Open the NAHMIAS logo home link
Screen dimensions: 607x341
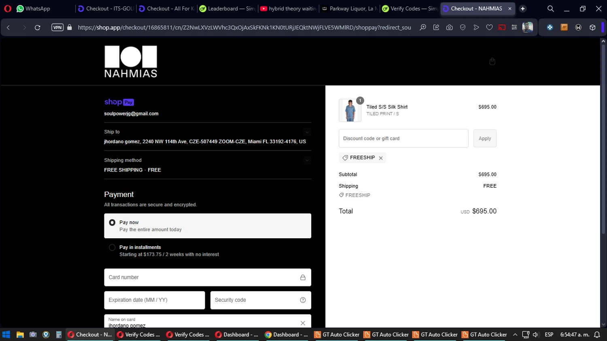[x=131, y=61]
